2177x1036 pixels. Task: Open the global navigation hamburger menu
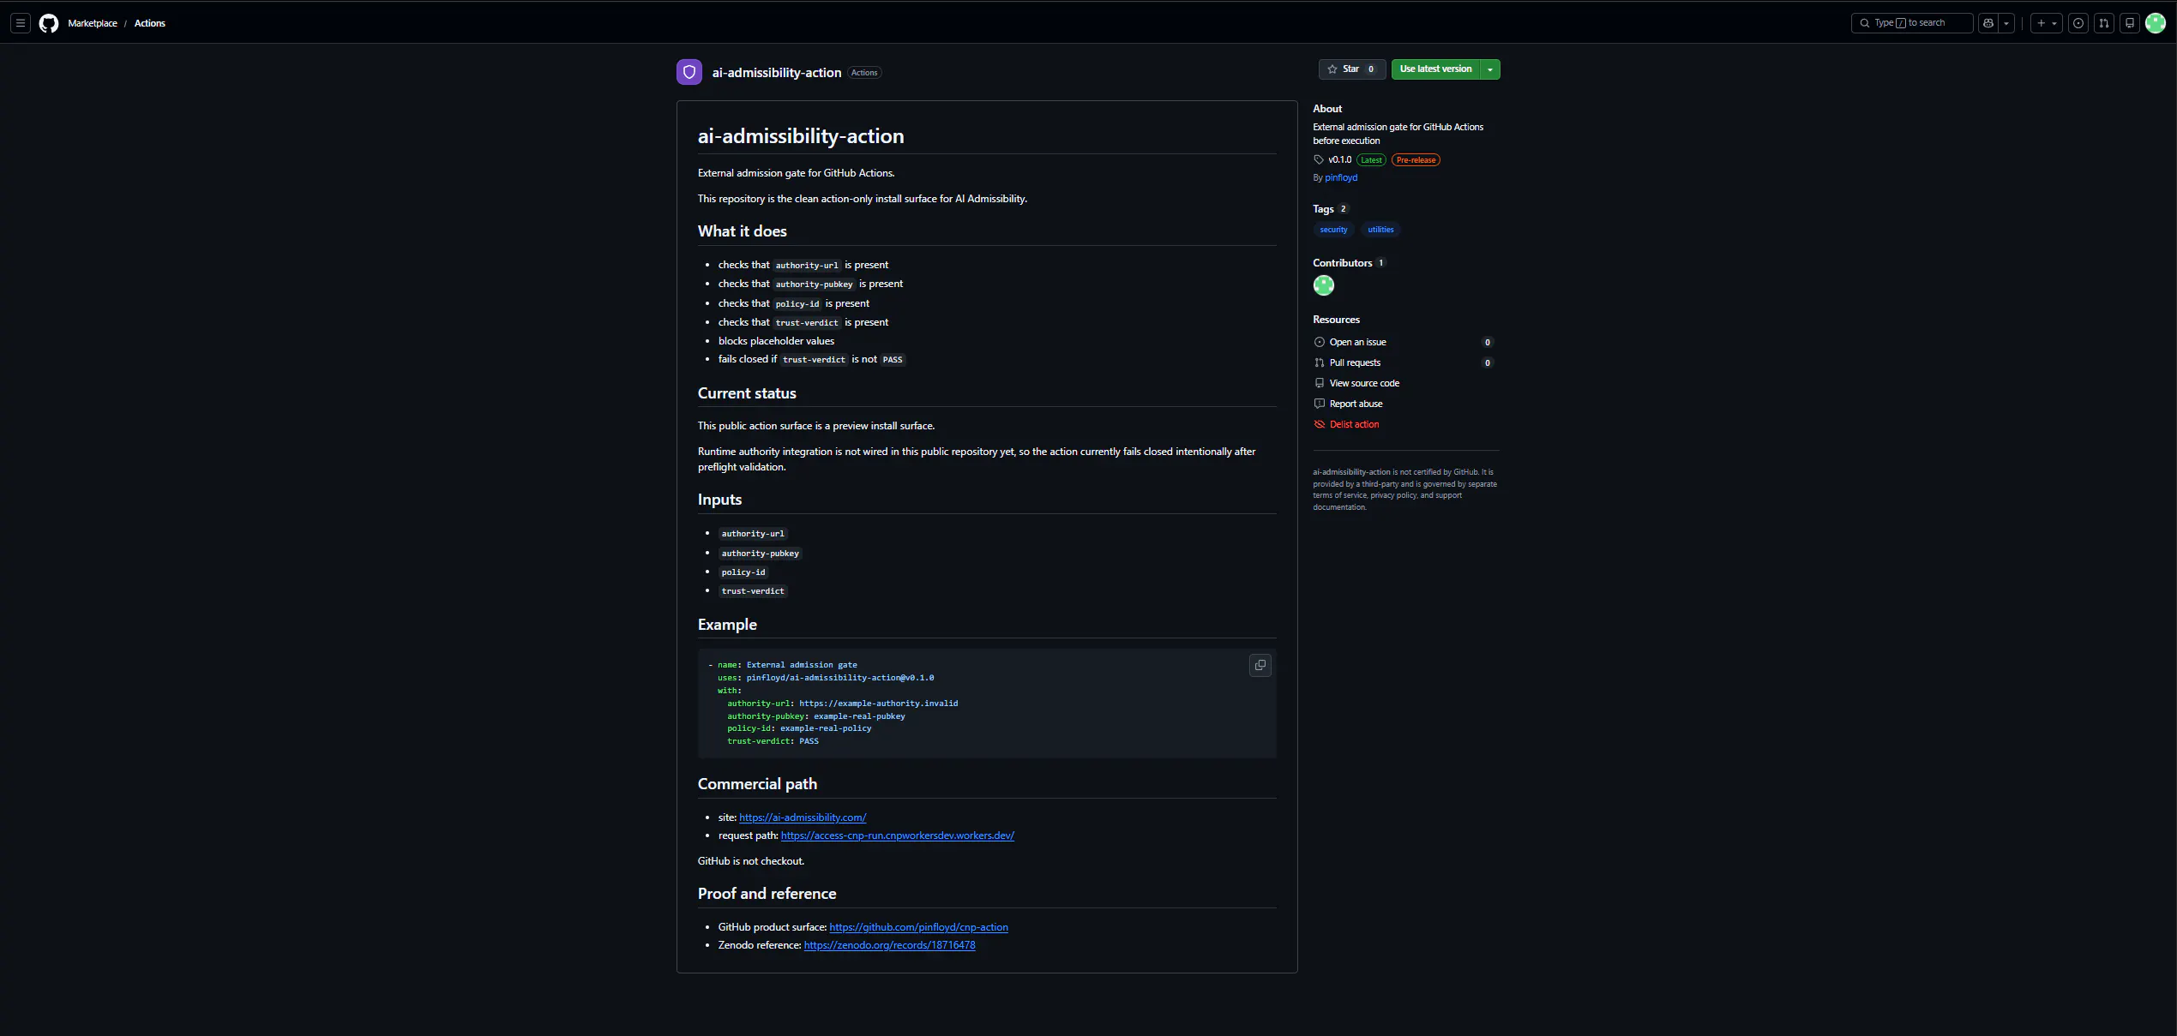[21, 23]
